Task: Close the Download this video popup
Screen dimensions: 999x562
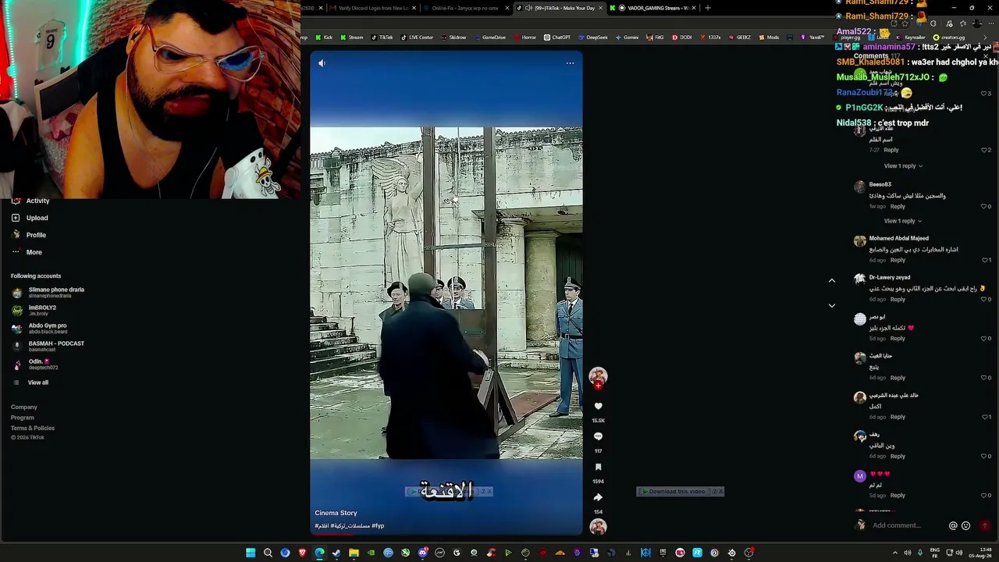Action: pos(720,492)
